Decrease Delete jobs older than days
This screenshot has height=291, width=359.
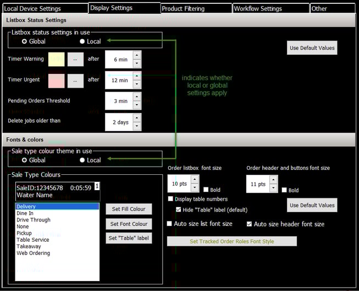point(137,125)
